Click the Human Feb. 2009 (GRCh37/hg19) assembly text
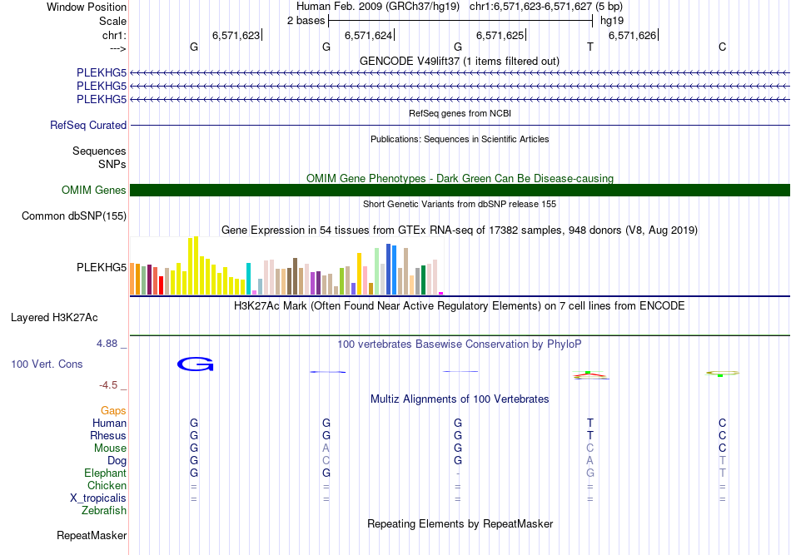 pyautogui.click(x=378, y=7)
